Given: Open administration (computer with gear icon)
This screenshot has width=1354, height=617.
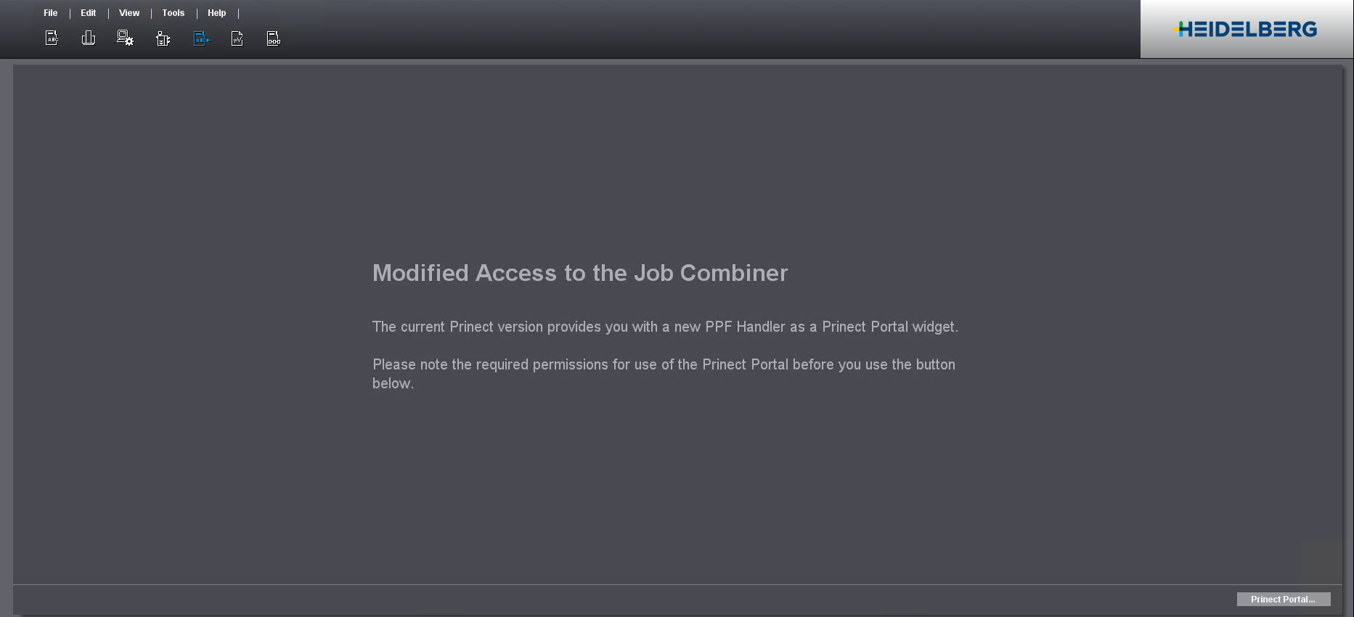Looking at the screenshot, I should coord(125,38).
